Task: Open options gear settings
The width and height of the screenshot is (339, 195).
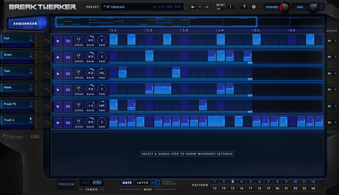Action: click(x=254, y=7)
